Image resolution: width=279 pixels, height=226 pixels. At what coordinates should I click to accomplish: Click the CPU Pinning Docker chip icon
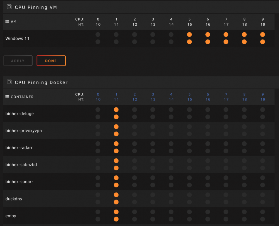tap(9, 82)
